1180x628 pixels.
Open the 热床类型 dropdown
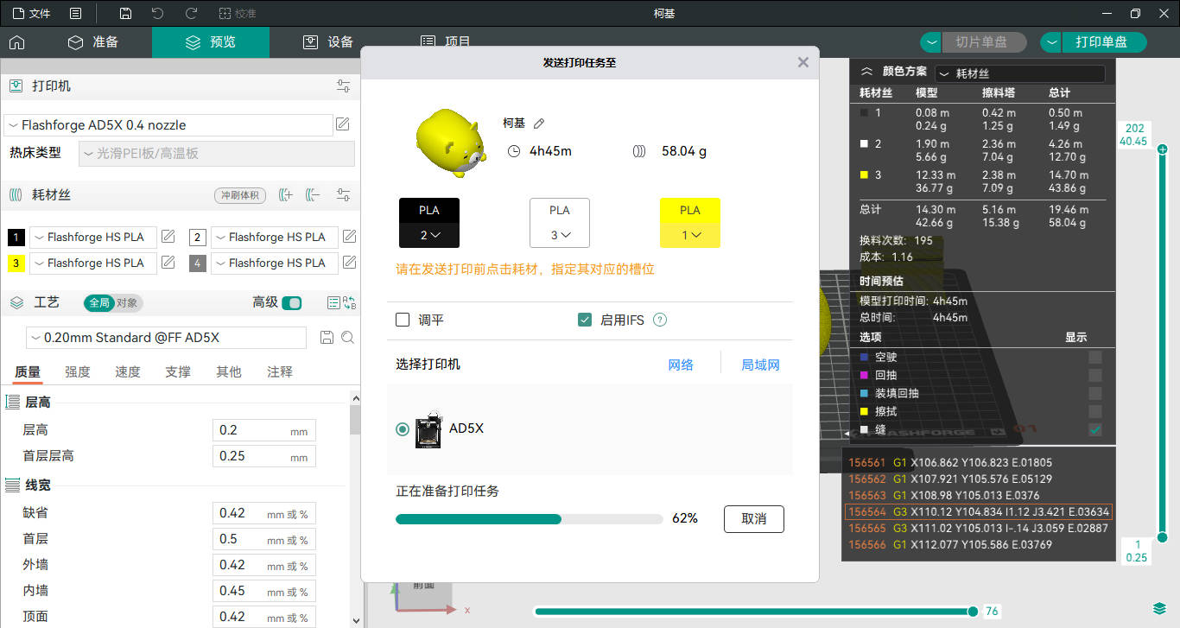pos(217,154)
